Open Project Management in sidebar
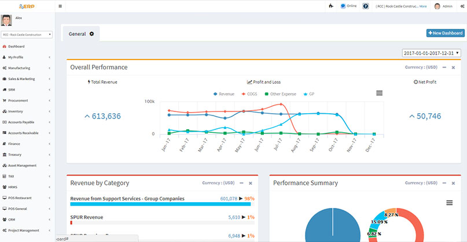 tap(27, 230)
